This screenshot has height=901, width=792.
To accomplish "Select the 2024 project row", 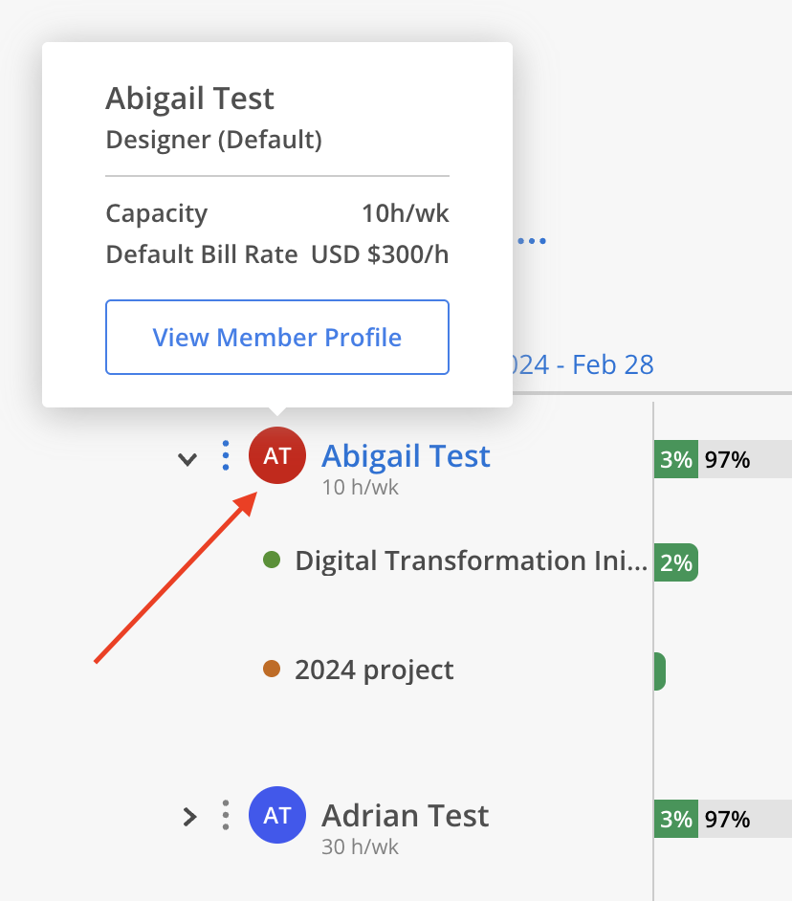I will coord(374,670).
